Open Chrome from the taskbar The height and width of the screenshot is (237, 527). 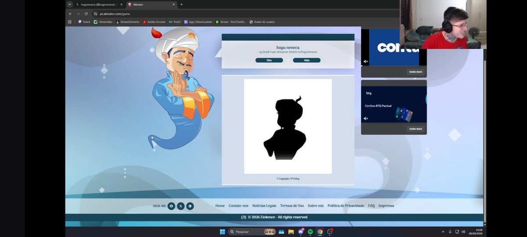point(320,232)
